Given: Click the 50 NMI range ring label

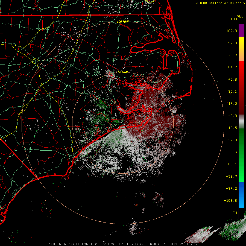Looking at the screenshot, I should click(x=123, y=72).
